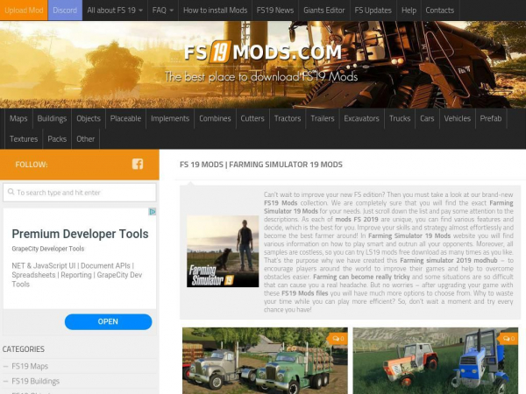Select the Excavators category
526x394 pixels.
pos(361,118)
